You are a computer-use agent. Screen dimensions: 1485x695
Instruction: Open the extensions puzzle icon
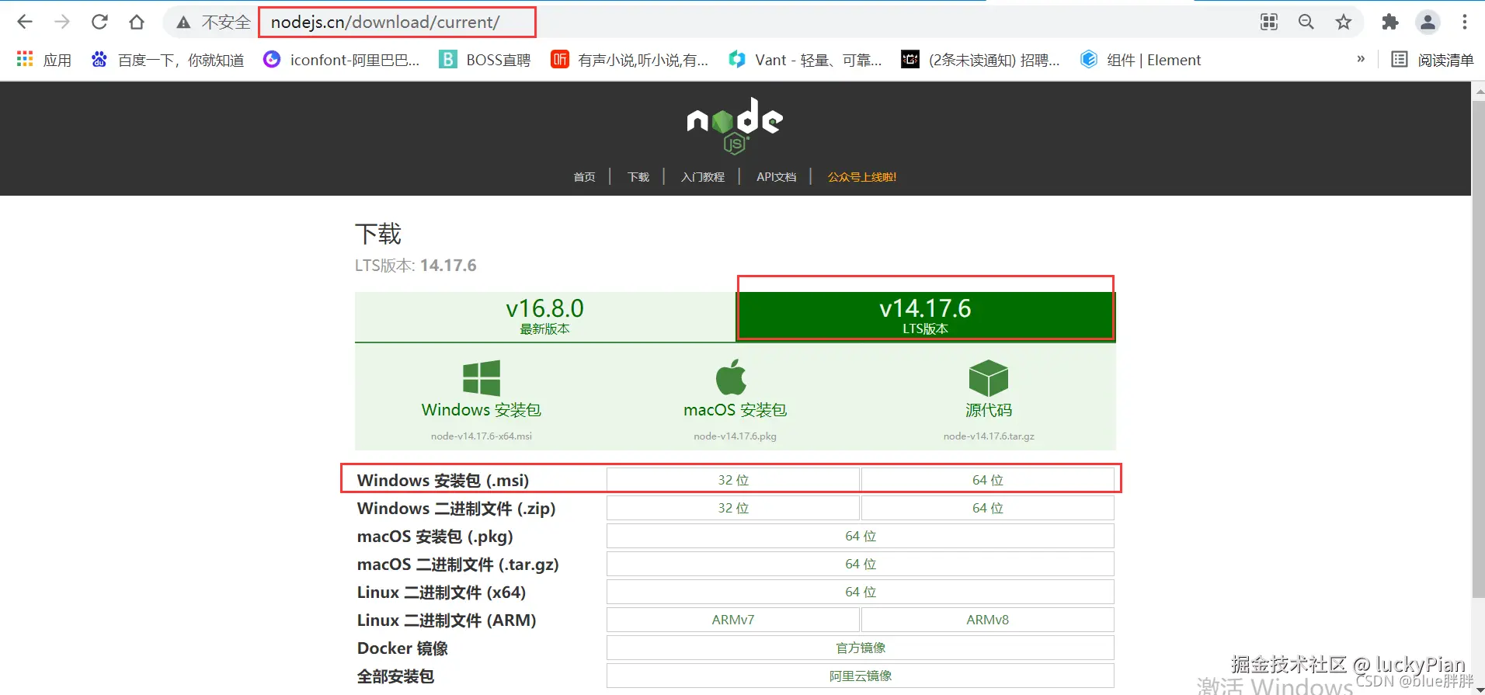click(x=1390, y=22)
